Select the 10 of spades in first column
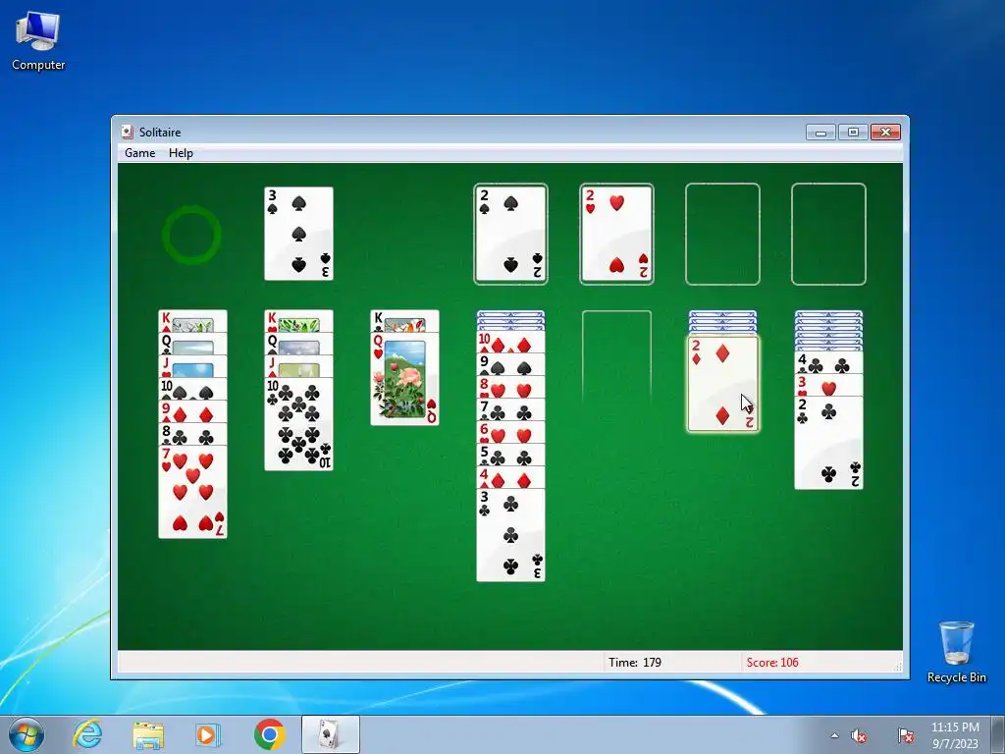This screenshot has height=754, width=1005. click(x=193, y=389)
